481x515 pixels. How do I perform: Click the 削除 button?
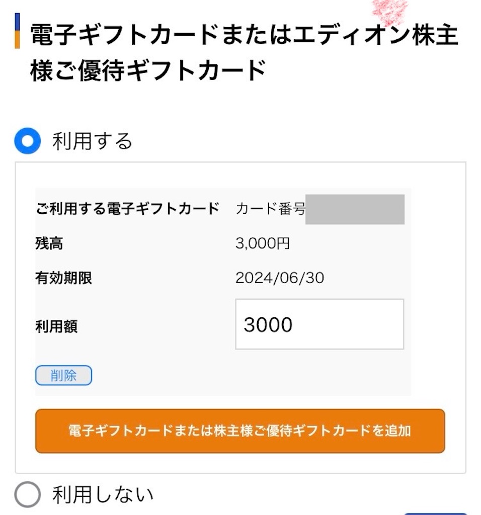click(x=64, y=375)
